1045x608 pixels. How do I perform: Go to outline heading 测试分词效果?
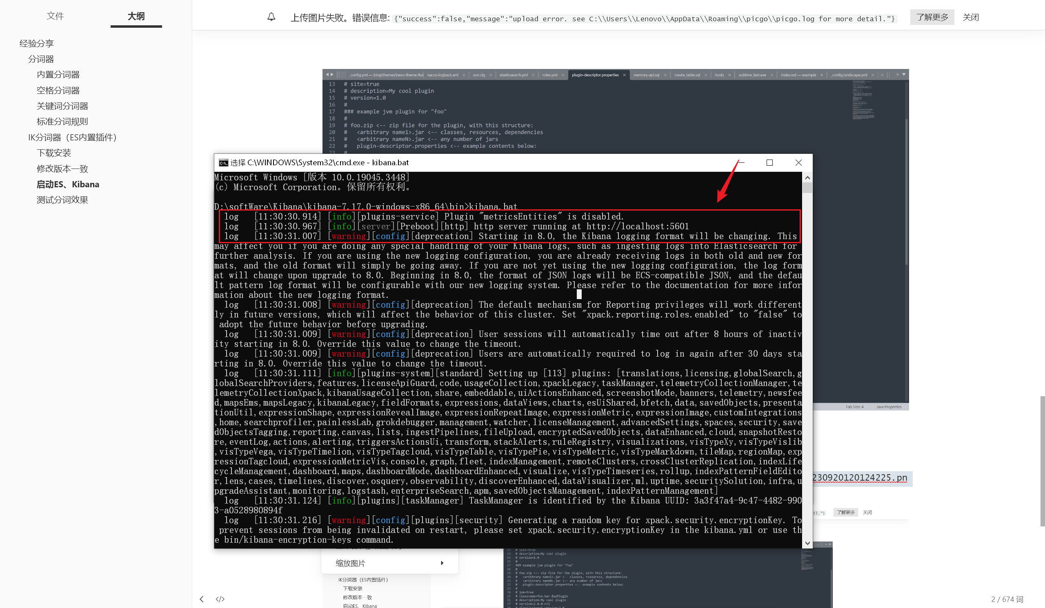point(62,200)
